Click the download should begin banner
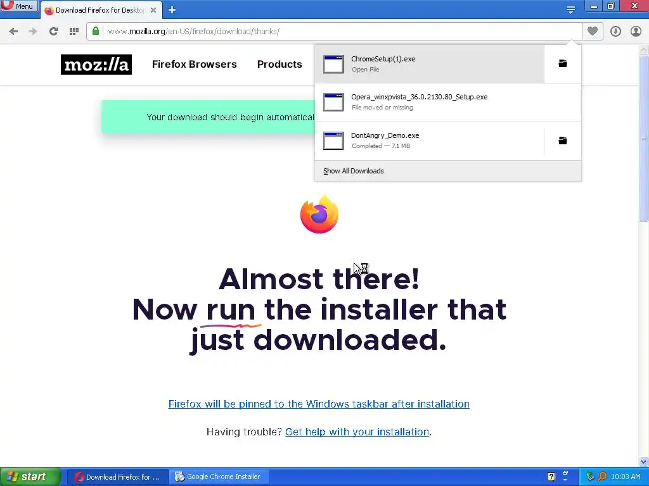This screenshot has height=486, width=649. (208, 117)
